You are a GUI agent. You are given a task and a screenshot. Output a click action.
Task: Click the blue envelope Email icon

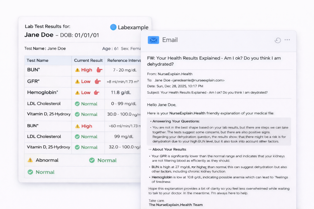(153, 40)
